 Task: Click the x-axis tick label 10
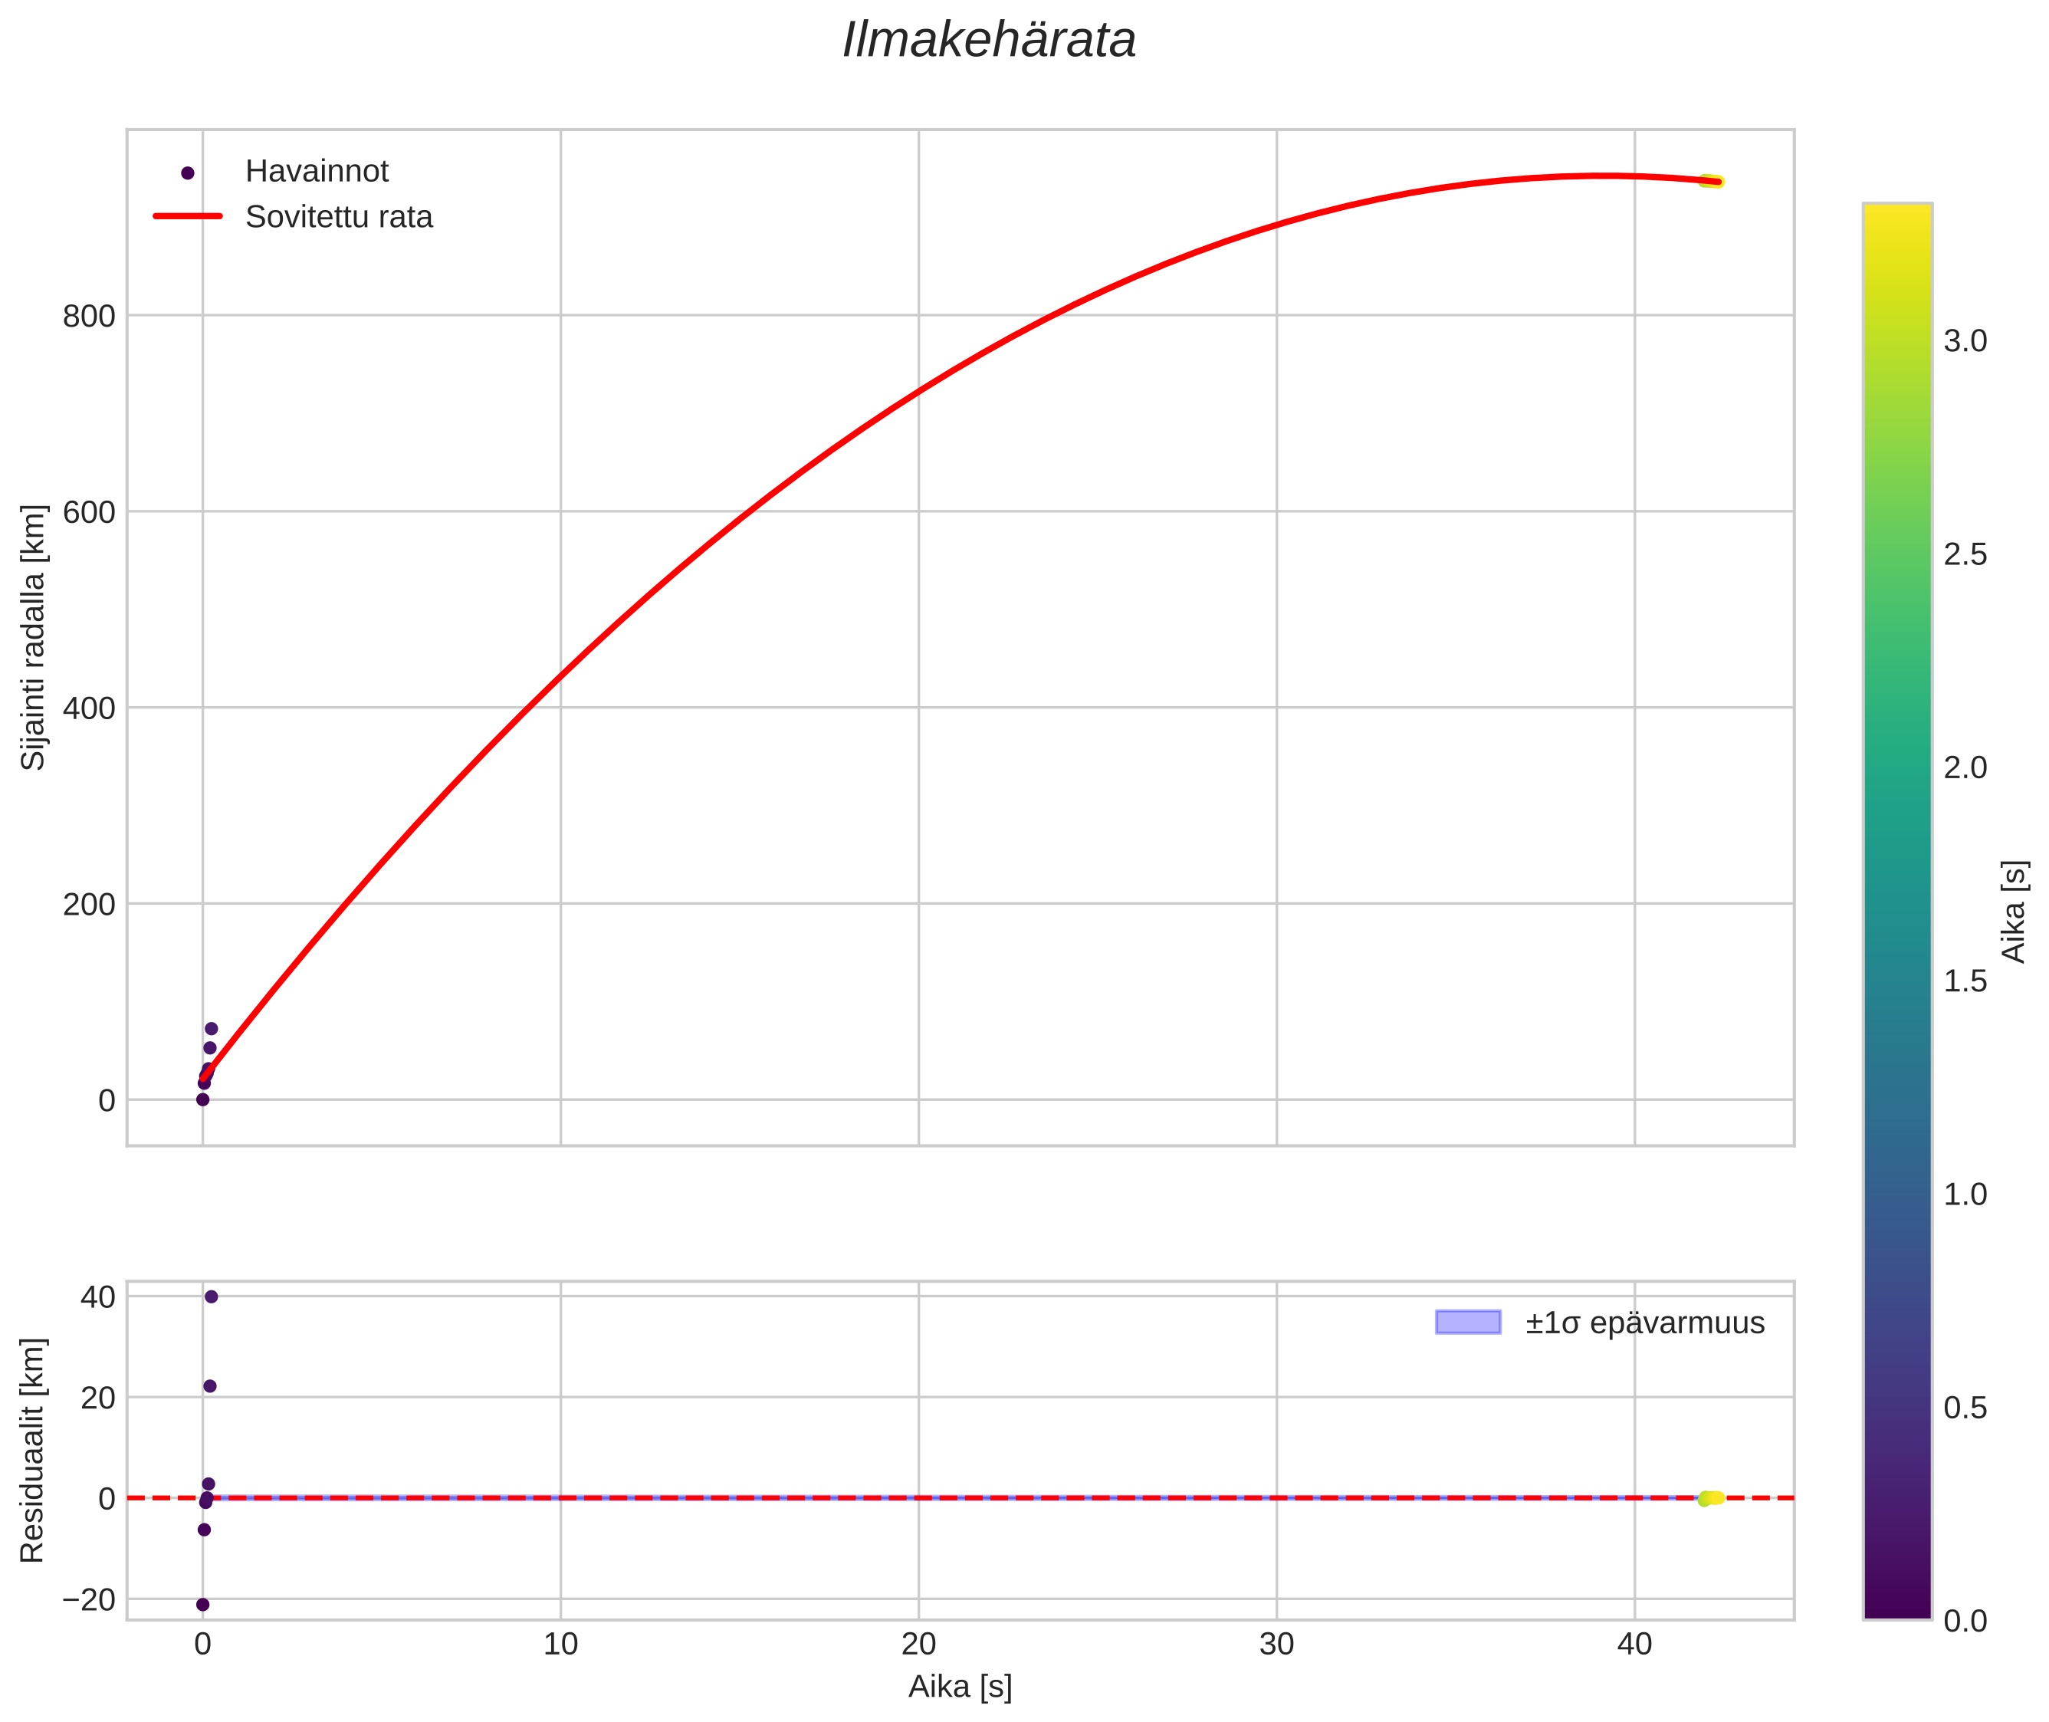point(560,1645)
